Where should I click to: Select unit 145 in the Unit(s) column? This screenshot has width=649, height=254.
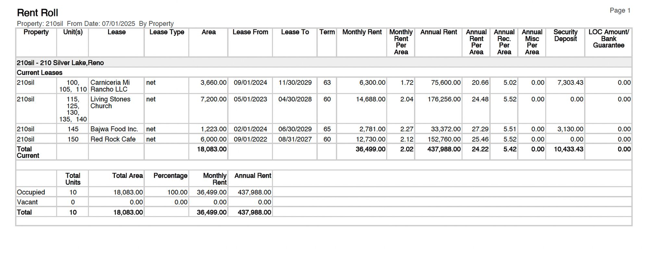[x=73, y=129]
